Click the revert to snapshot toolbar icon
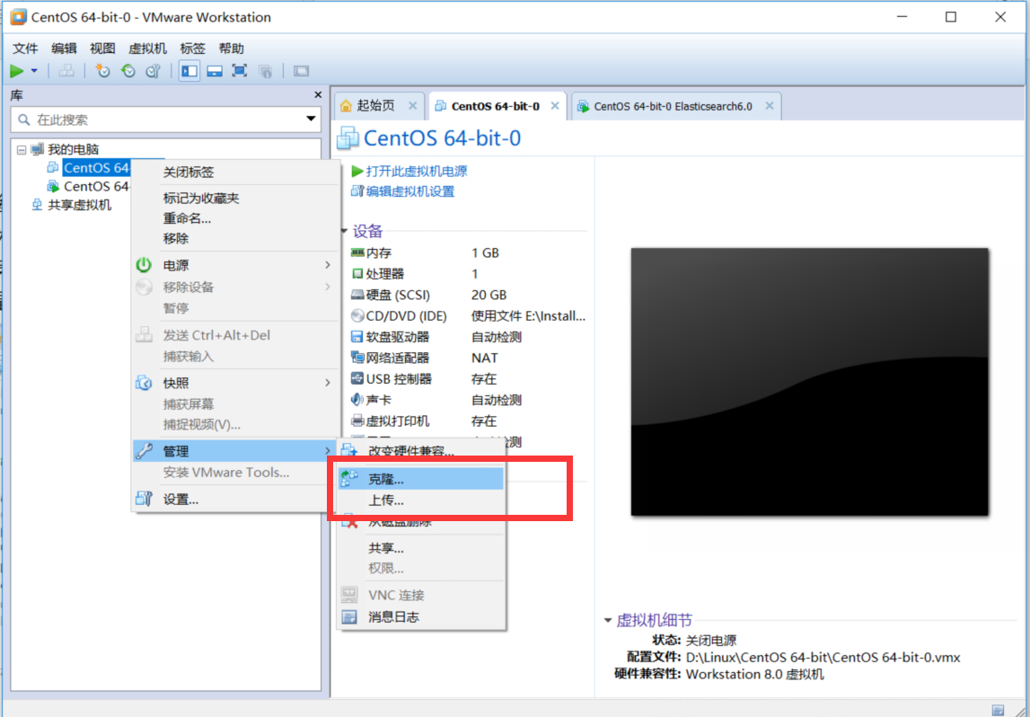 click(x=128, y=71)
